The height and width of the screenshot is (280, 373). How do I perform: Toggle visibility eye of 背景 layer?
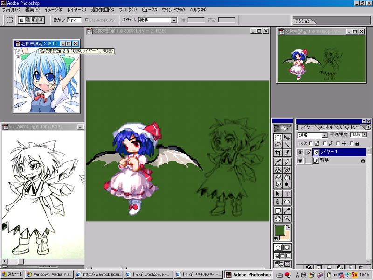[300, 161]
